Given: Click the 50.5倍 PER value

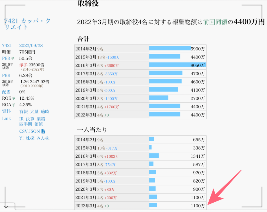Looking at the screenshot, I should [x=26, y=59].
